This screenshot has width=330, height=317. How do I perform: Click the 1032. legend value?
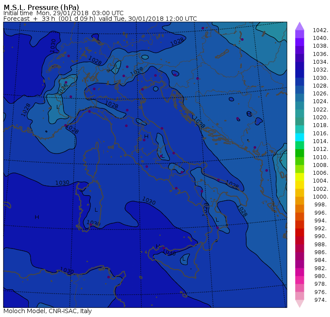tap(320, 70)
